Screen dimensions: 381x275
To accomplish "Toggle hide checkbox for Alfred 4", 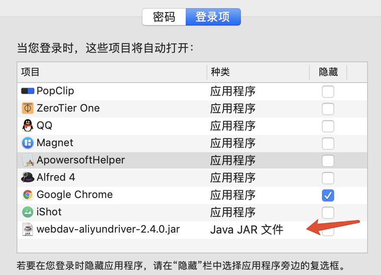I will [x=328, y=178].
